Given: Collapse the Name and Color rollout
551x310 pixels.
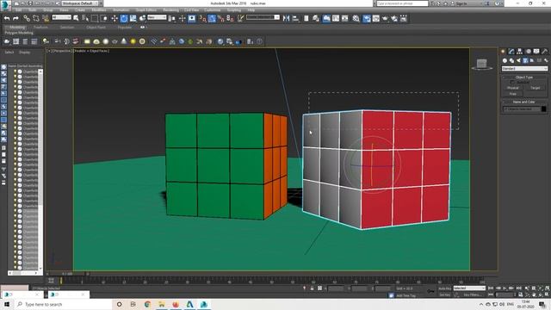Looking at the screenshot, I should (524, 102).
